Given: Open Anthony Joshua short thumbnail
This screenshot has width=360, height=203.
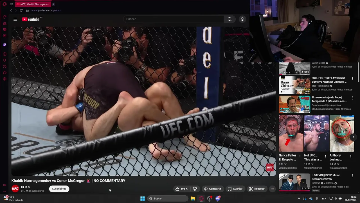Looking at the screenshot, I should (342, 133).
